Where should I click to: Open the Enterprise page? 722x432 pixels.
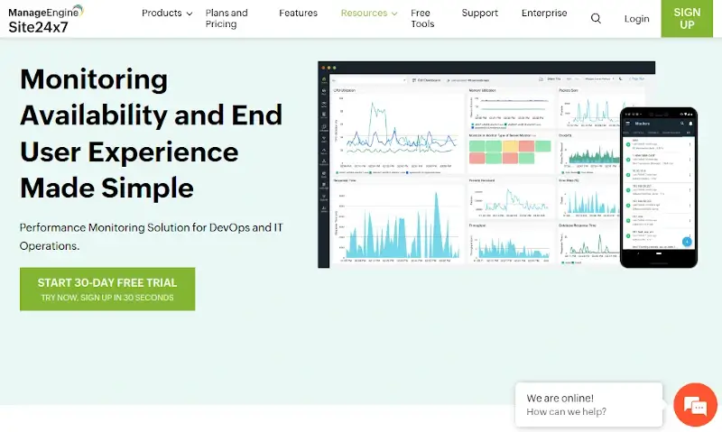(x=544, y=13)
